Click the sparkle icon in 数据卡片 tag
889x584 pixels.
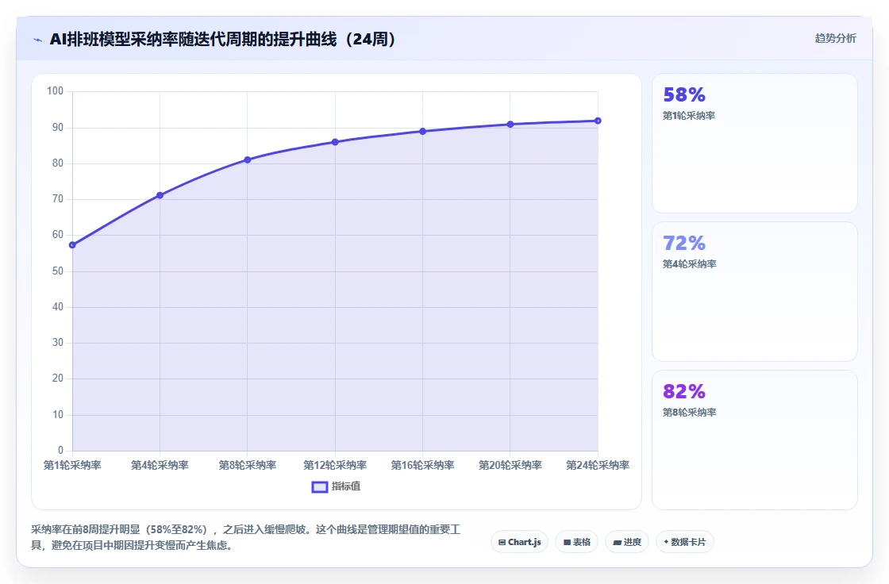point(666,542)
